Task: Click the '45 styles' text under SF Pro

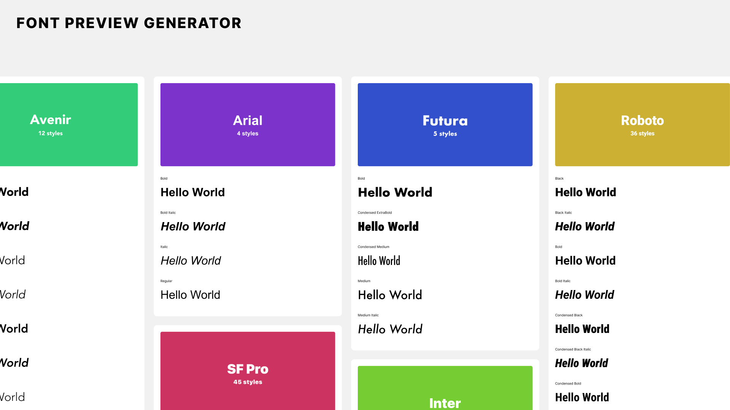Action: [248, 382]
